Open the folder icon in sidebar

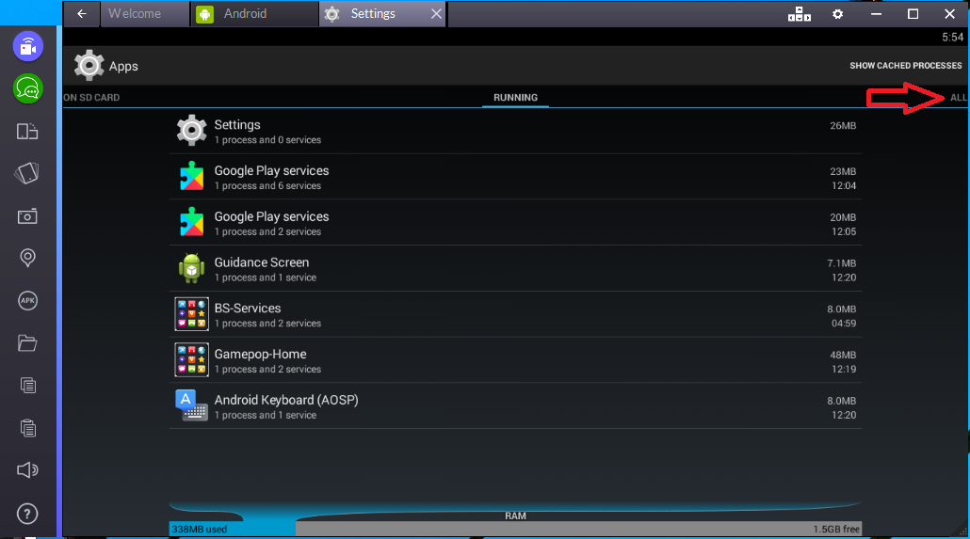tap(27, 343)
